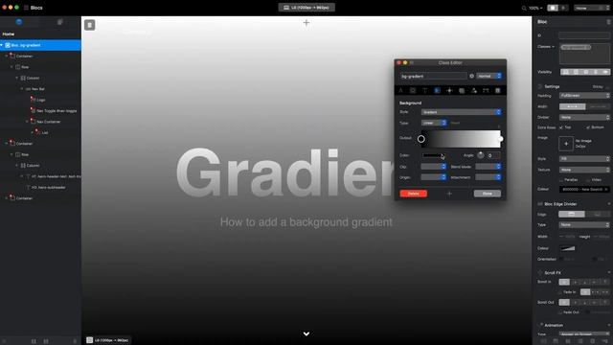Image resolution: width=613 pixels, height=345 pixels.
Task: Open the Blend Mode dropdown
Action: (488, 167)
